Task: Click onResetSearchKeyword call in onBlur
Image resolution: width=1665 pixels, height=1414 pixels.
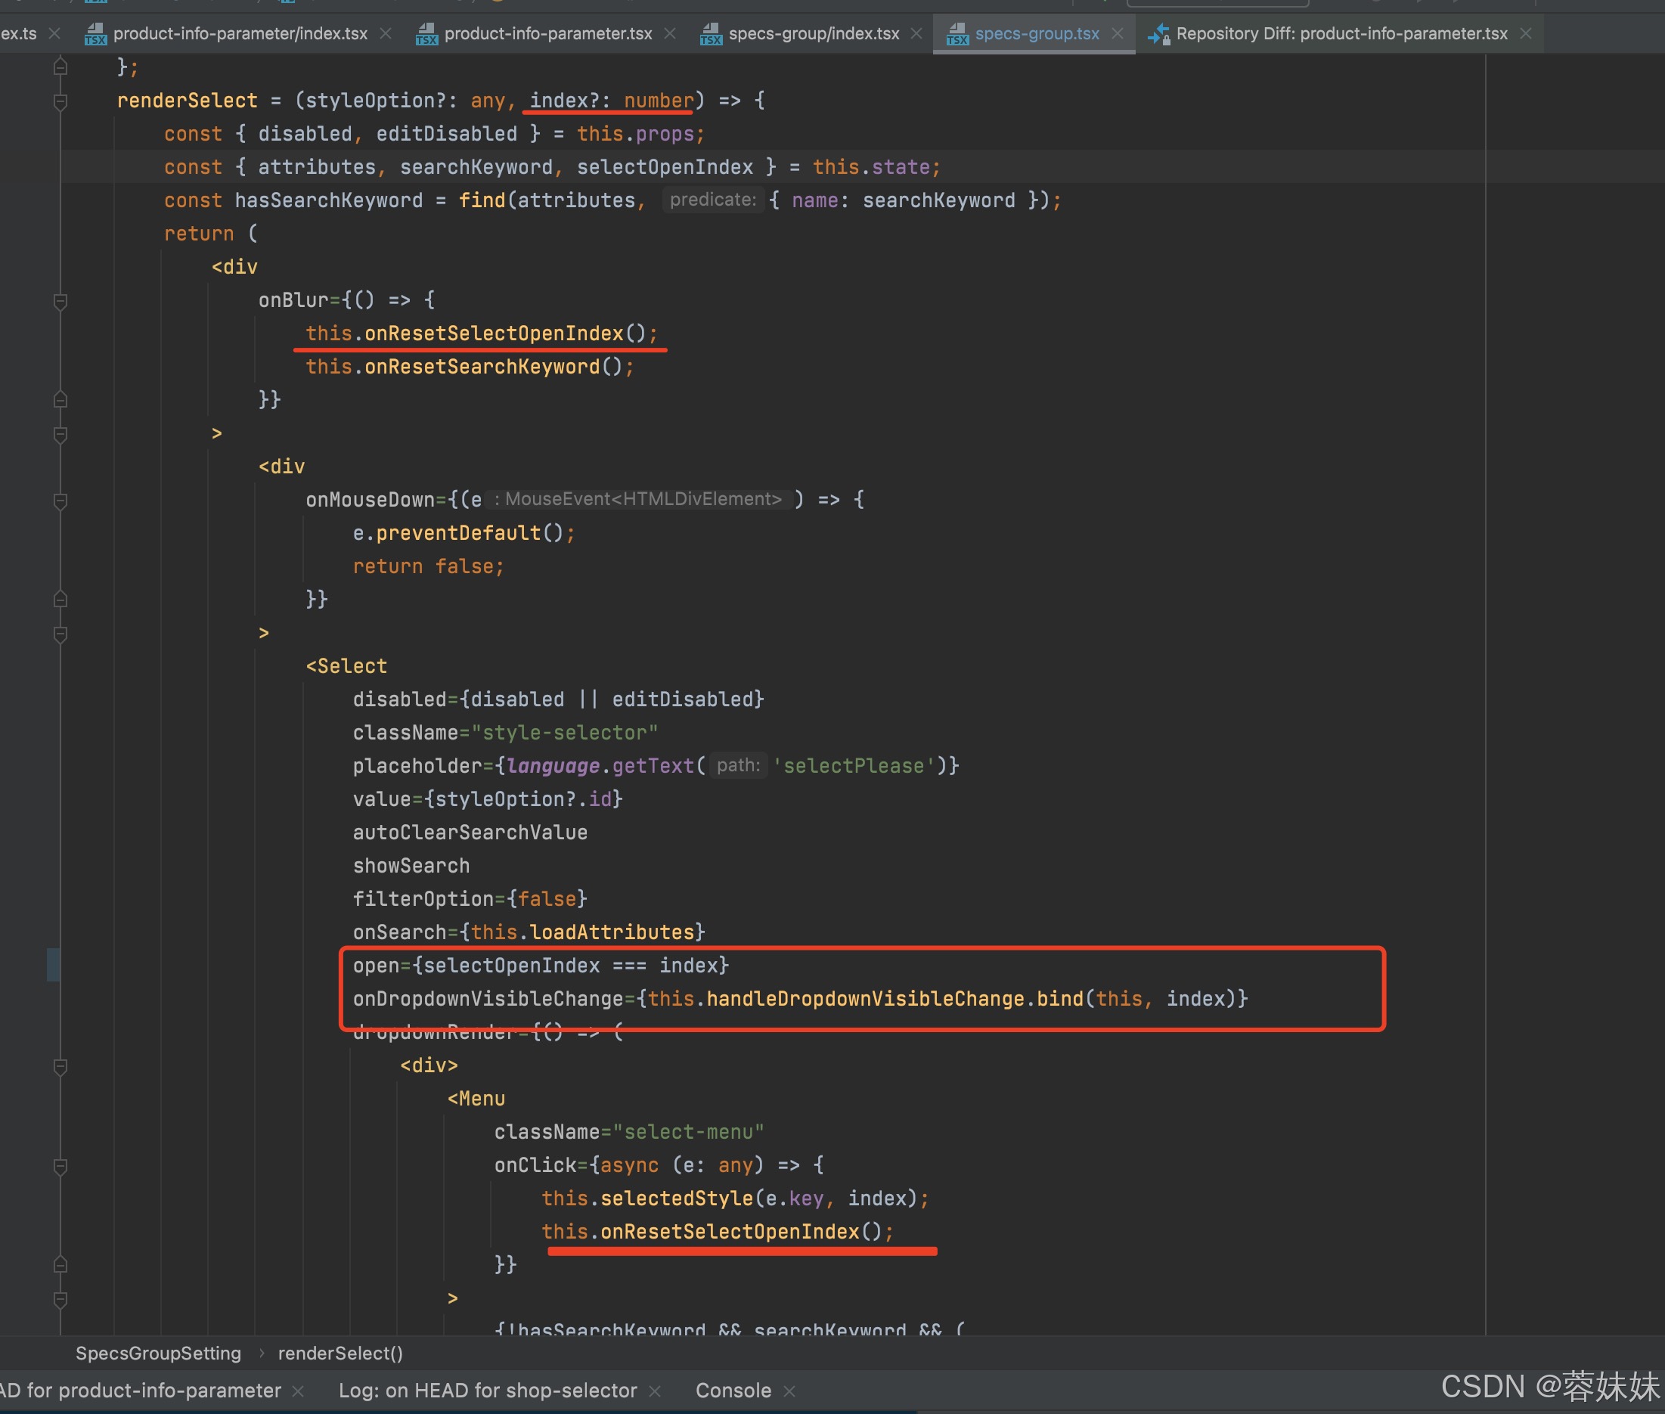Action: click(x=482, y=366)
